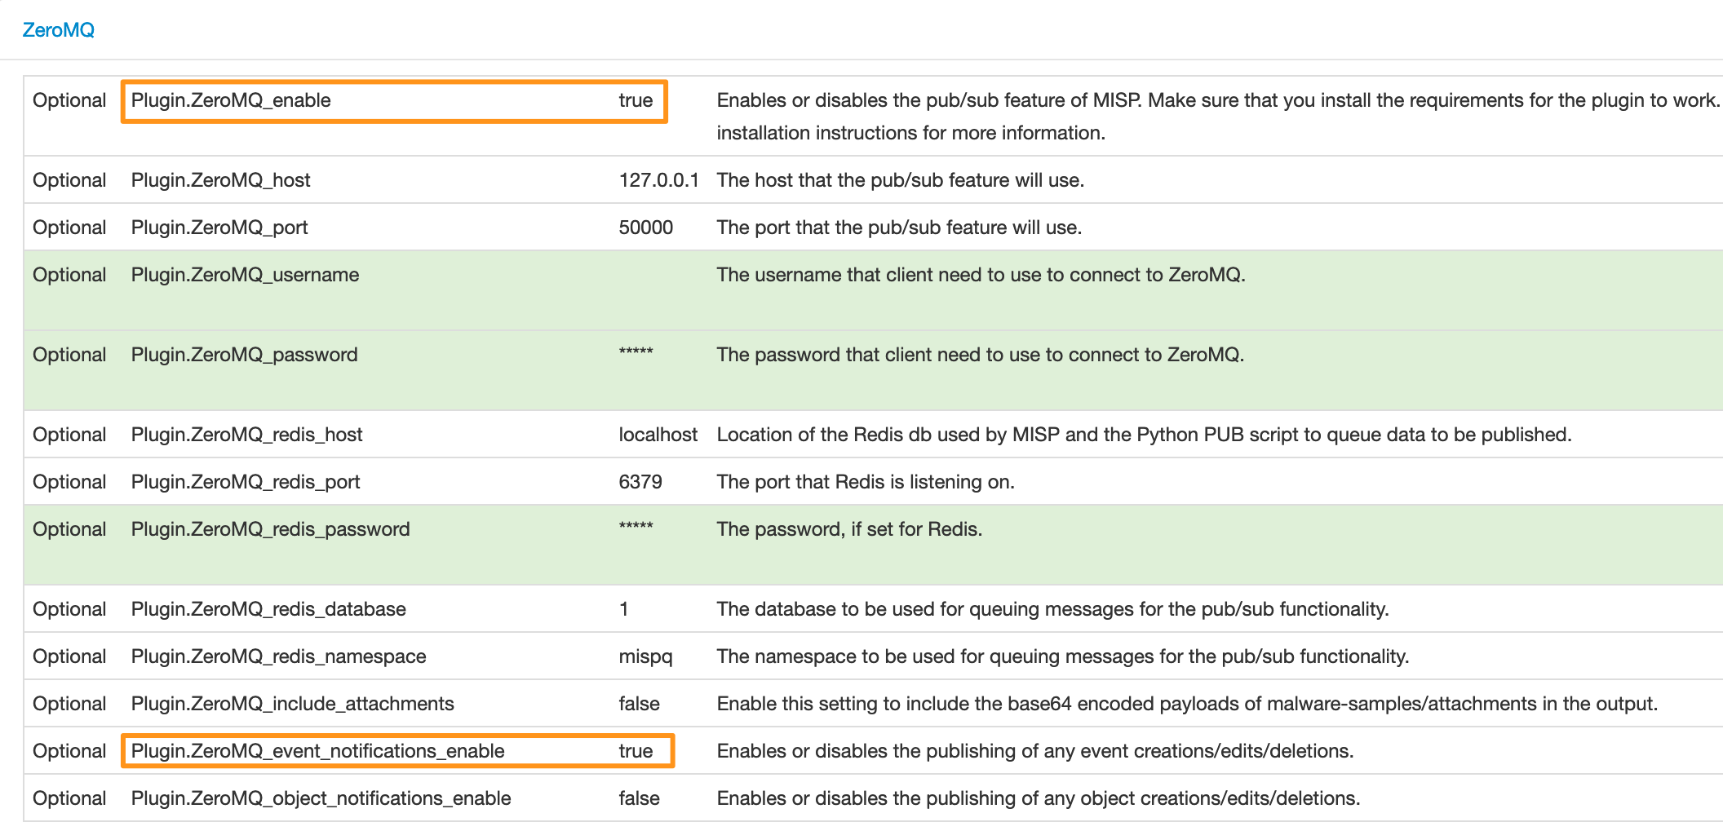Viewport: 1723px width, 822px height.
Task: Click the ZeroMQ password description text
Action: point(981,355)
